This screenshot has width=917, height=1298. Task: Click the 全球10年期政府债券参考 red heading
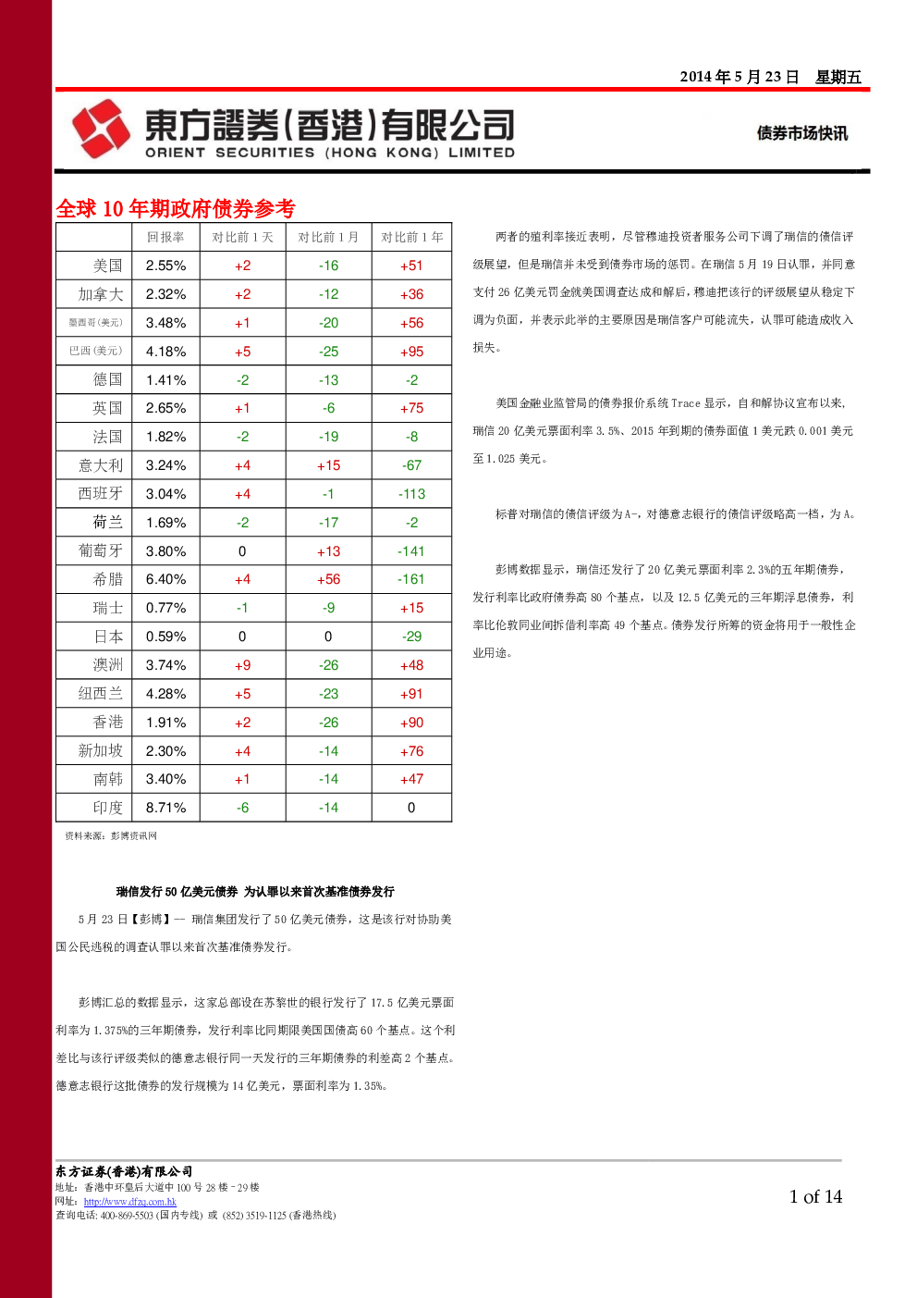coord(176,209)
